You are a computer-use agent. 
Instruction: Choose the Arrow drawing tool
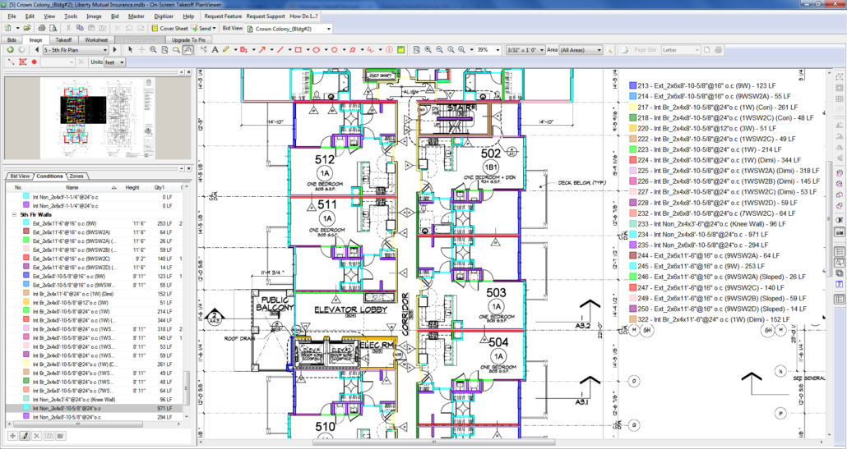[x=262, y=50]
